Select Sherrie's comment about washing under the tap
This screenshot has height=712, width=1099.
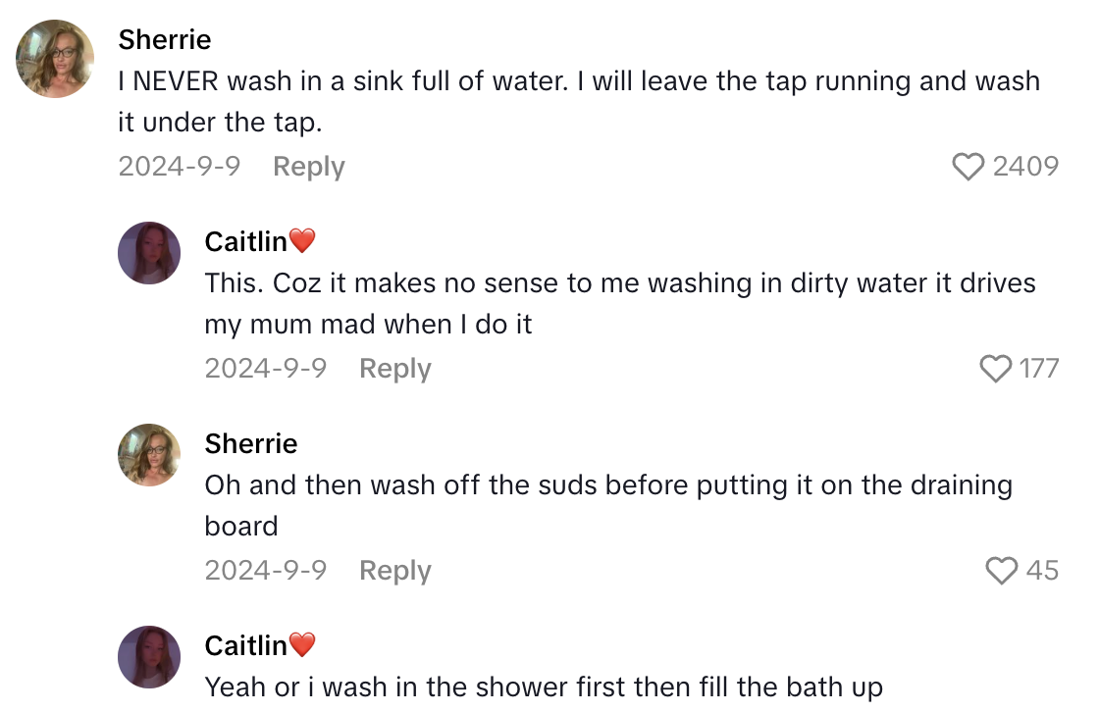tap(549, 101)
